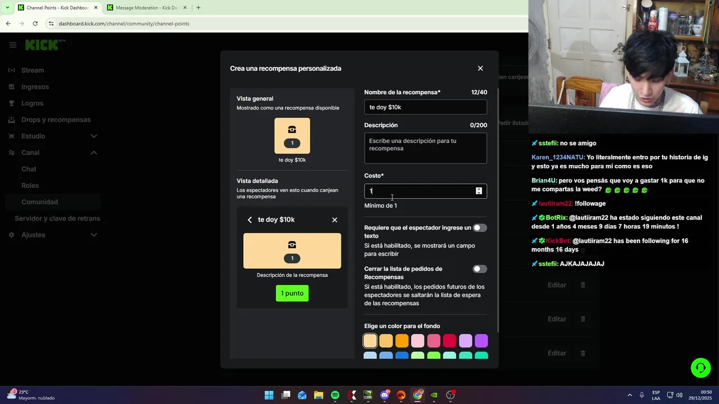The image size is (719, 404).
Task: Toggle require viewer to enter text
Action: click(480, 228)
